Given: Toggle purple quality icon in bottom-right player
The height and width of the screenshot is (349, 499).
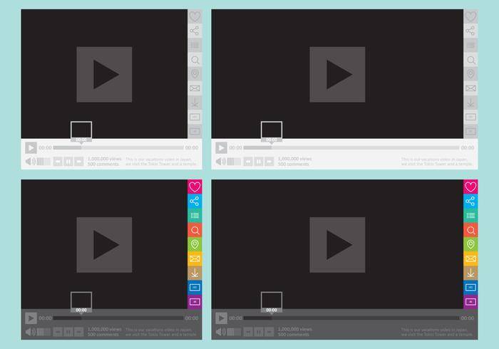Looking at the screenshot, I should pyautogui.click(x=470, y=301).
